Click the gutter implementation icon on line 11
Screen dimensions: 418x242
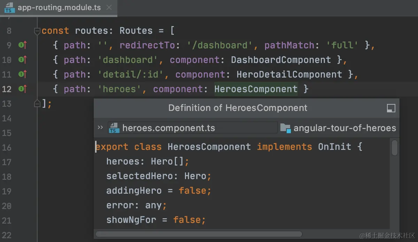point(23,74)
